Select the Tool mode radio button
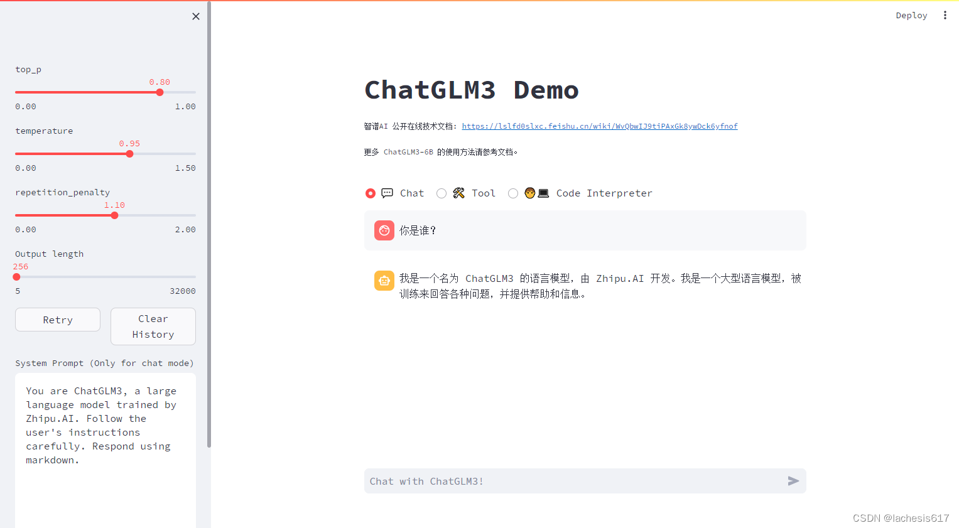This screenshot has width=959, height=528. (442, 193)
